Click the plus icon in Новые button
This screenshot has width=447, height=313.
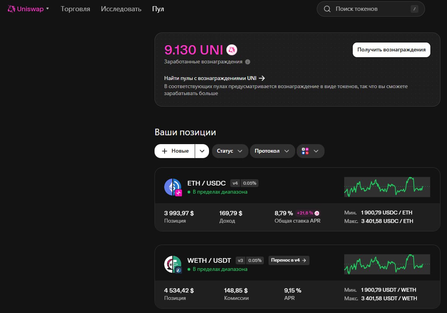pos(165,151)
